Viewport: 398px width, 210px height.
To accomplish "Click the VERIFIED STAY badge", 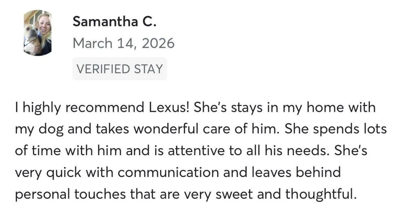I will point(119,69).
